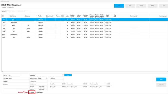168x94 pixels.
Task: Click the '$0.52' weekend delivery cell
Action: pos(92,25)
